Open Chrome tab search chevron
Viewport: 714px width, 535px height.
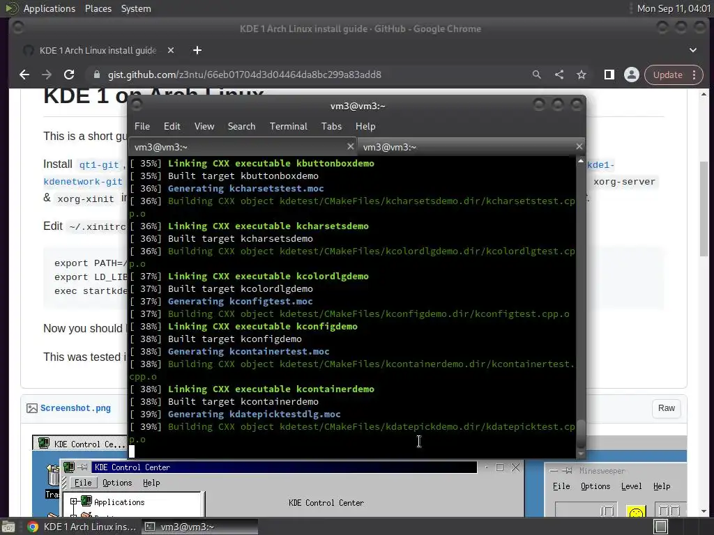(692, 50)
